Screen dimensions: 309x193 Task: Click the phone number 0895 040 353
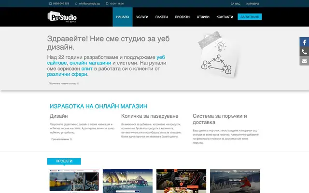(x=59, y=3)
